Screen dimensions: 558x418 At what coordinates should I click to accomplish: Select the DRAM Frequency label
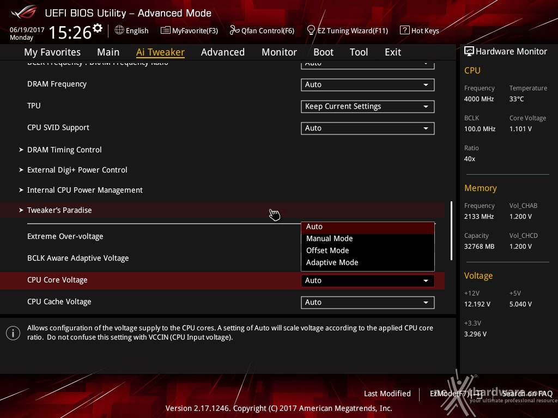pos(57,84)
